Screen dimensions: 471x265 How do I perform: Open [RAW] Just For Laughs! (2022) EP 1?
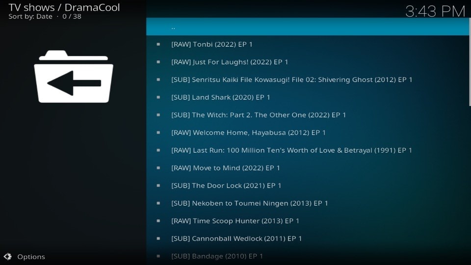pyautogui.click(x=307, y=62)
